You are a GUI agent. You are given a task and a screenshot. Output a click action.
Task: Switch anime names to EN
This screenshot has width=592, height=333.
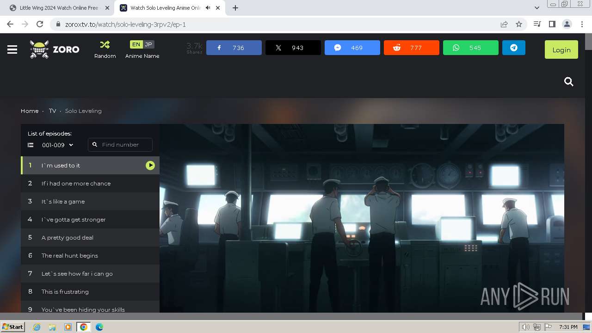(x=136, y=44)
